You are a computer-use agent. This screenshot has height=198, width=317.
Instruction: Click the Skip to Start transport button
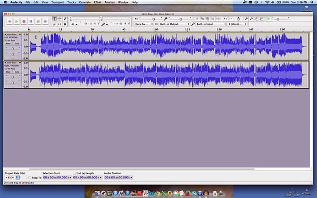[x=9, y=21]
